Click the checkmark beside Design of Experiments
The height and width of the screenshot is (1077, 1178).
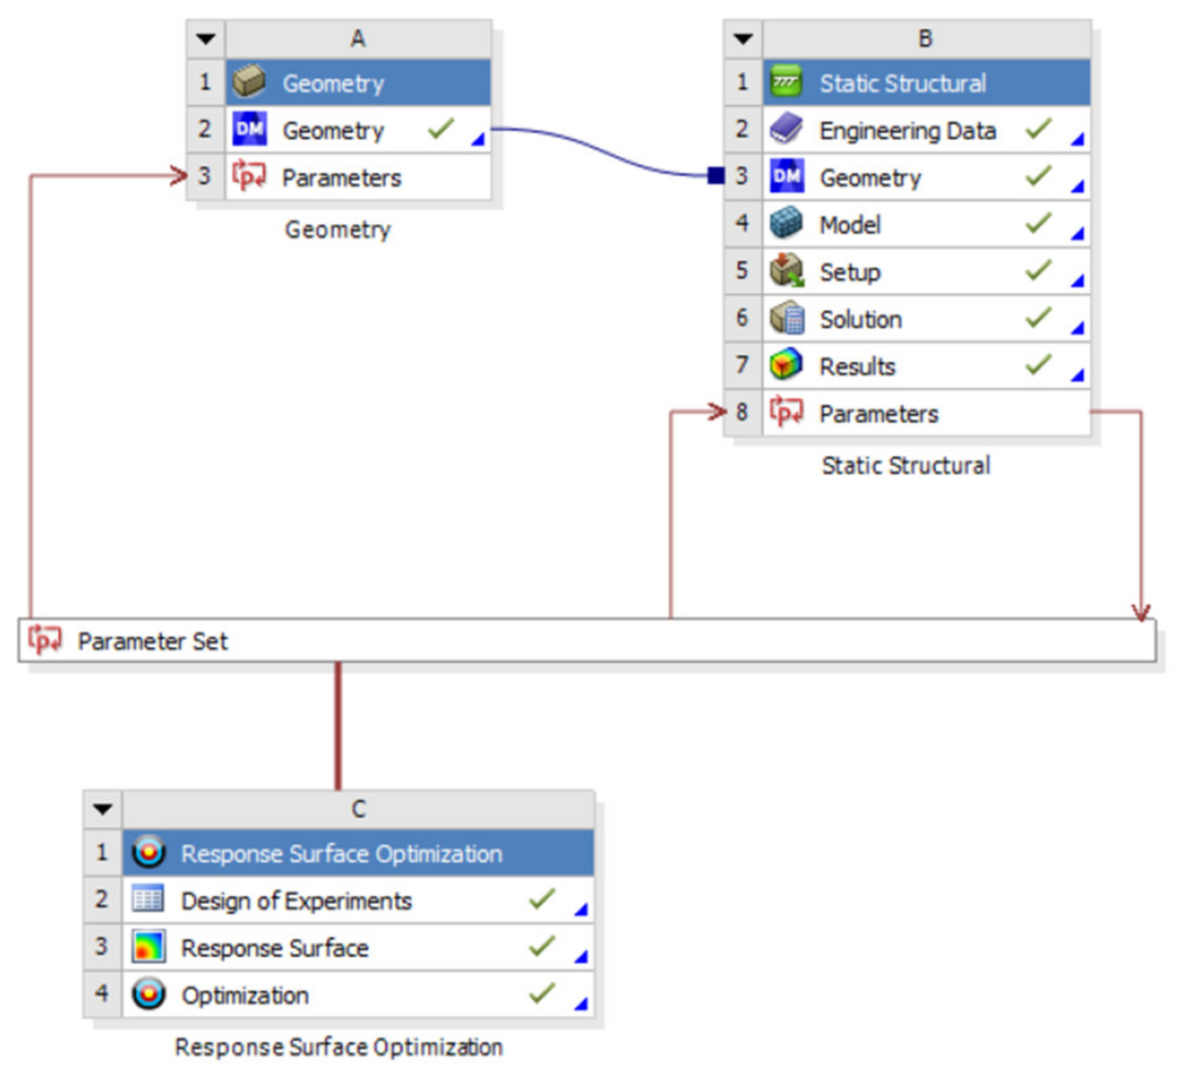541,899
